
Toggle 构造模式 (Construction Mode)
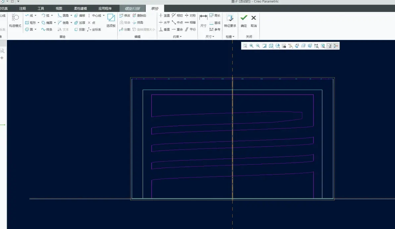tap(15, 21)
